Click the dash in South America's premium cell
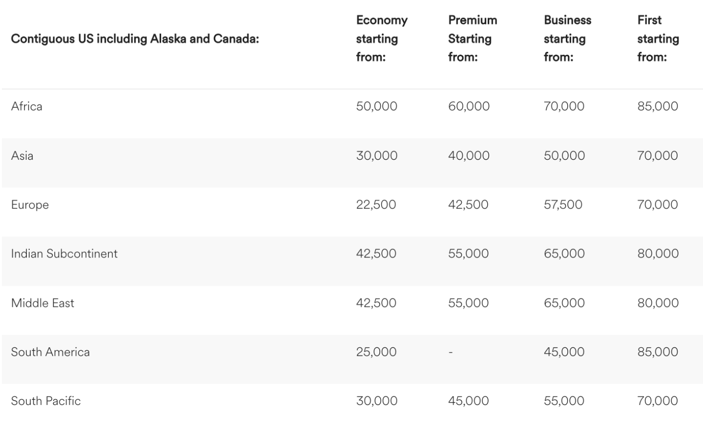 pos(451,352)
